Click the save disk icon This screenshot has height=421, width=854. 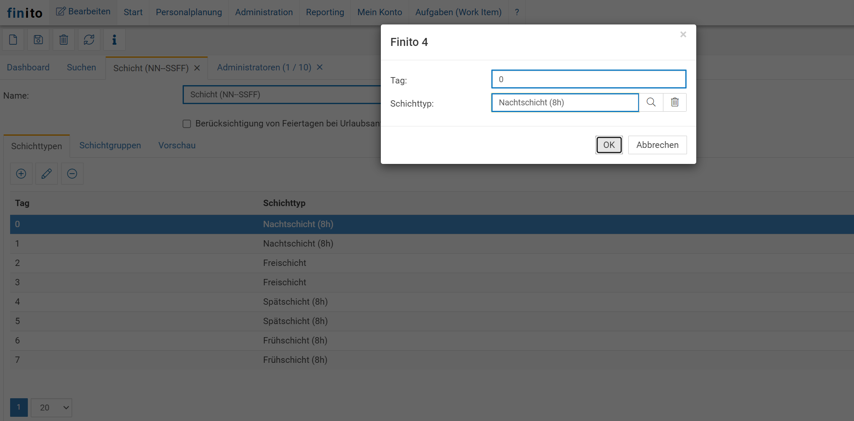point(38,40)
